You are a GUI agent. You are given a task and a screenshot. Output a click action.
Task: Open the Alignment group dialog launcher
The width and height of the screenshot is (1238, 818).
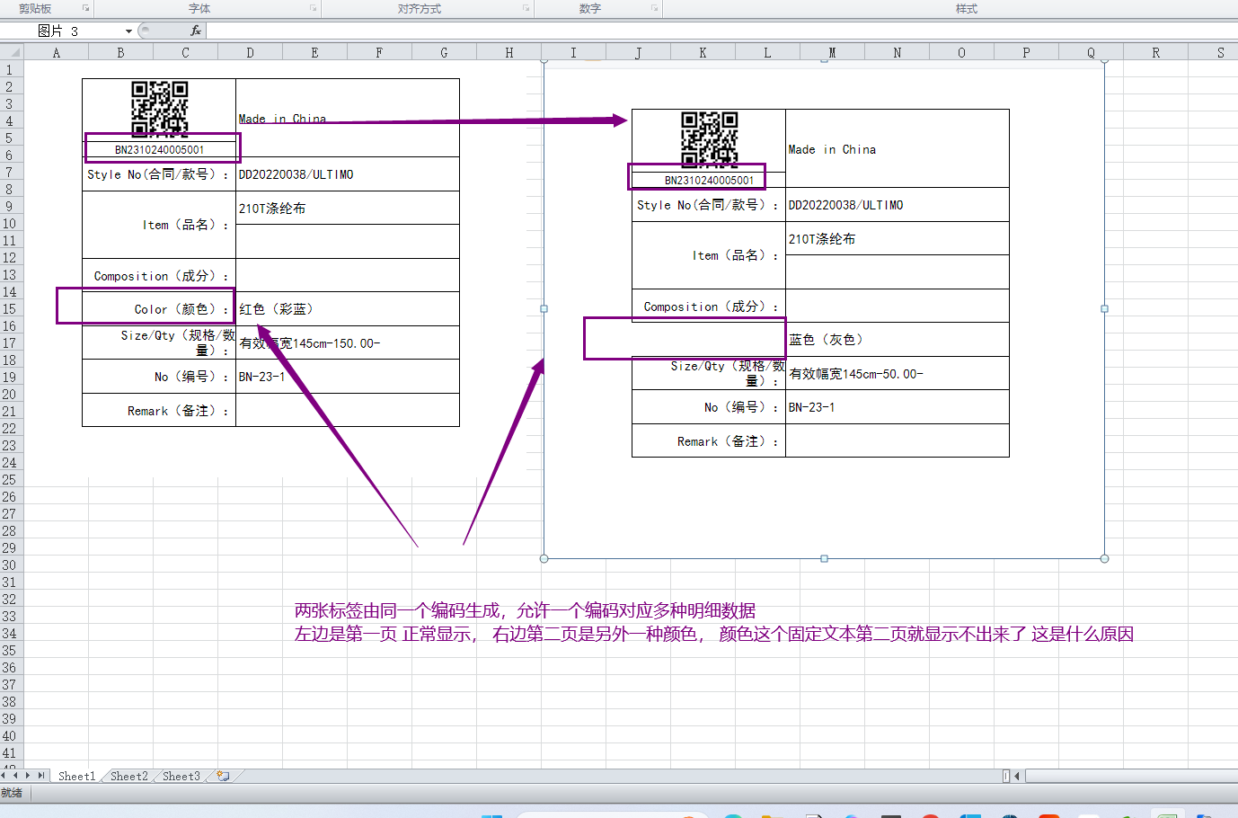pos(526,8)
